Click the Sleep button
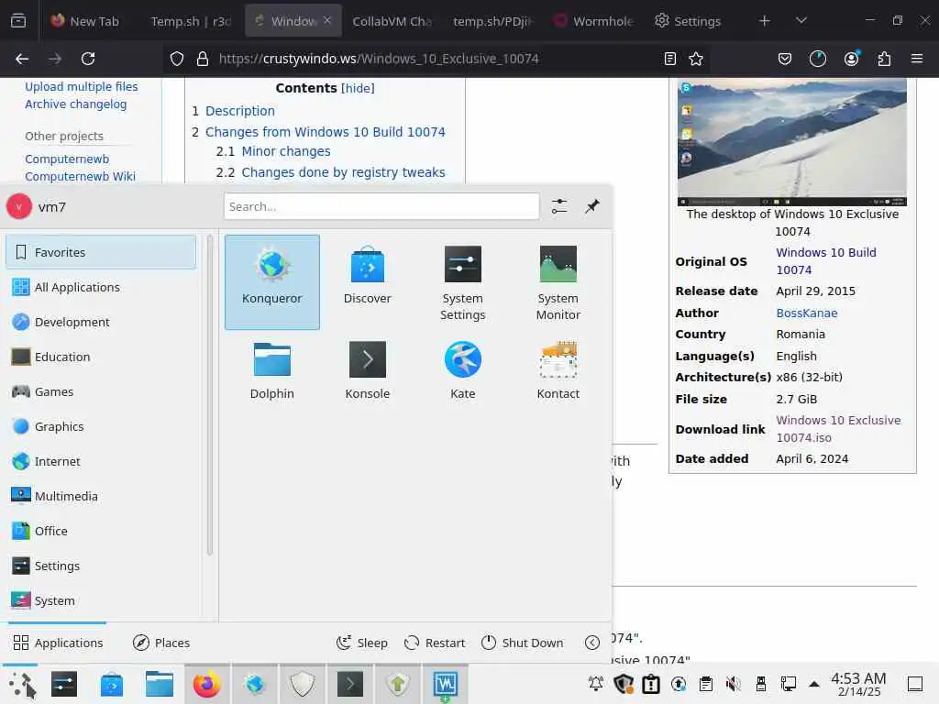939x704 pixels. tap(361, 643)
